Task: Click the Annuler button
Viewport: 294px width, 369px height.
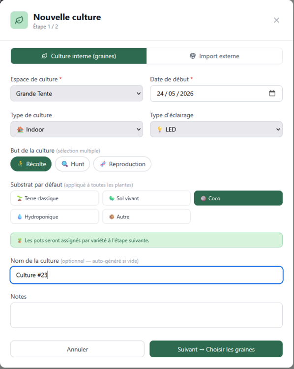Action: click(x=77, y=349)
